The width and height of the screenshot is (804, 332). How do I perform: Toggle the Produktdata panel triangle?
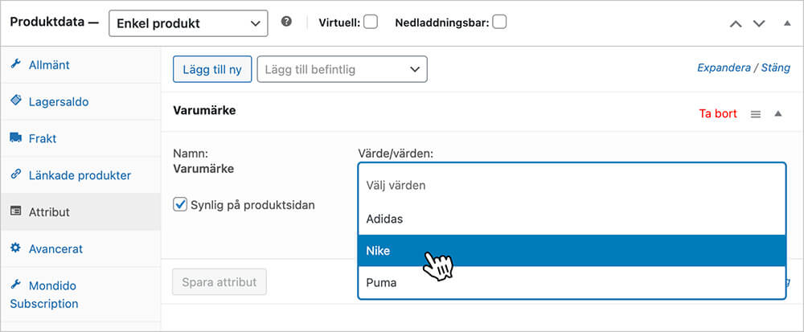point(786,23)
